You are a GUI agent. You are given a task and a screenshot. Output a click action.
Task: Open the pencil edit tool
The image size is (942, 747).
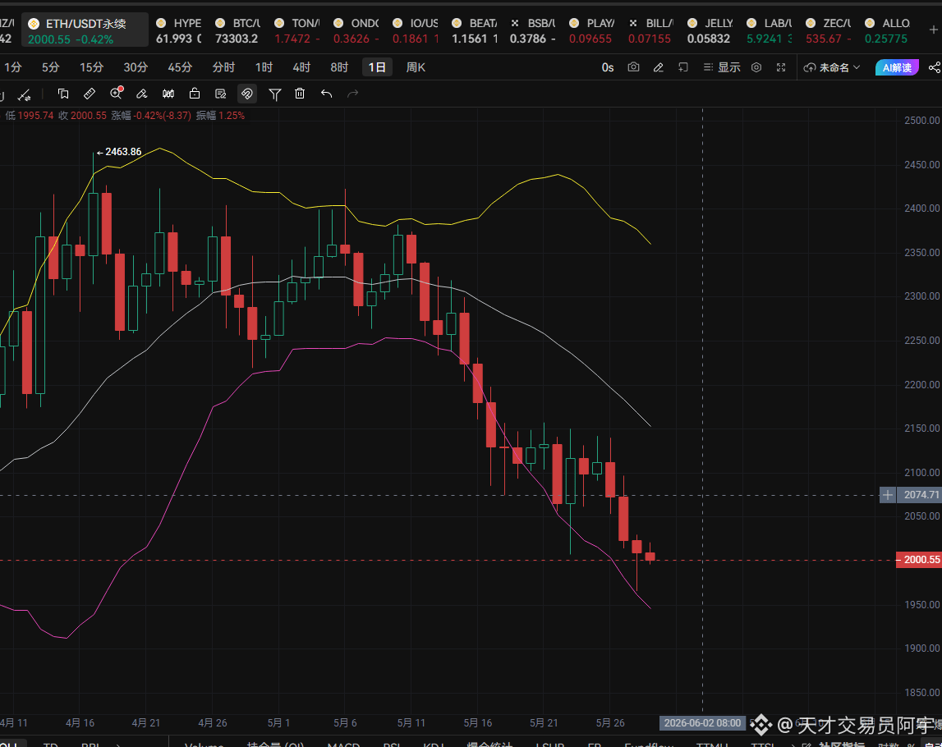(659, 67)
